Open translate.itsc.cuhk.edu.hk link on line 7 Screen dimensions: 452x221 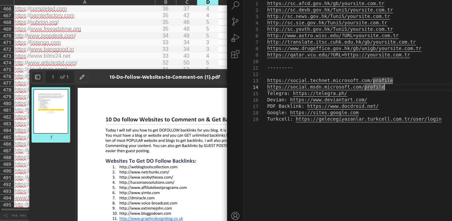click(341, 42)
